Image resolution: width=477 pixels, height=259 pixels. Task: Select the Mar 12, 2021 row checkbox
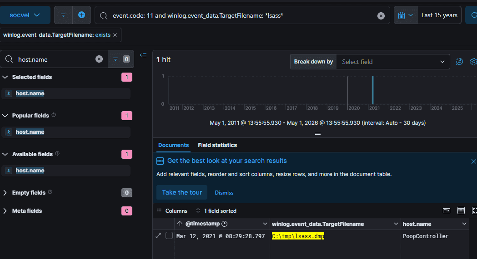tap(169, 236)
